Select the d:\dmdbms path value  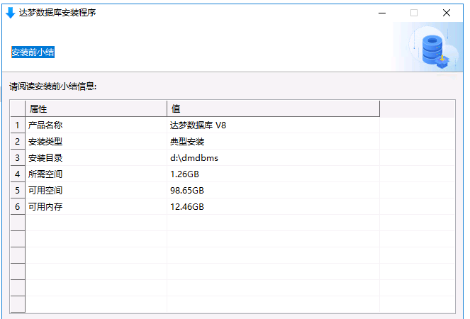273,157
